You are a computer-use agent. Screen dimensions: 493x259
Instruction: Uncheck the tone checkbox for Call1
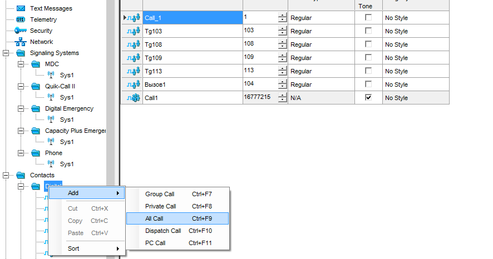368,98
